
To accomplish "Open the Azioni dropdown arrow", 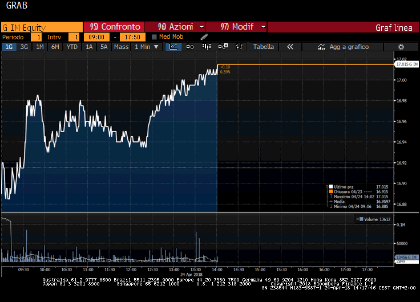I will (201, 27).
